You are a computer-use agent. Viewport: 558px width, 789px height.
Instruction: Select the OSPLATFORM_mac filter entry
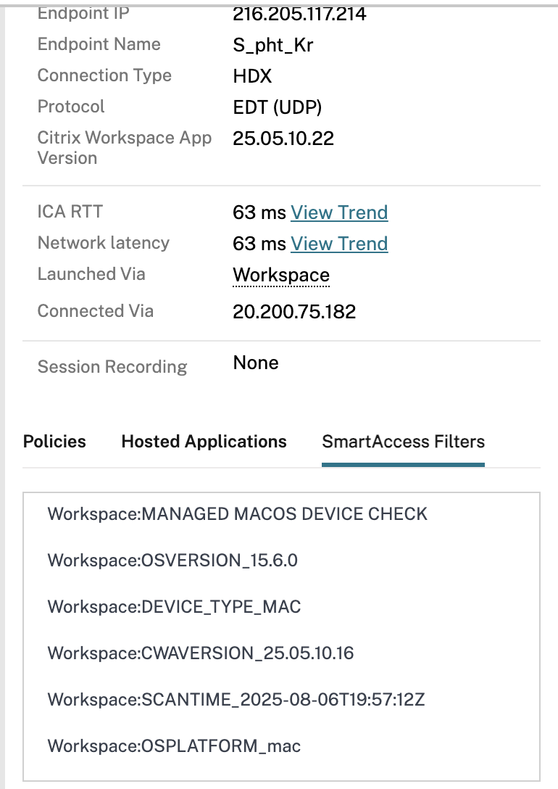[174, 745]
